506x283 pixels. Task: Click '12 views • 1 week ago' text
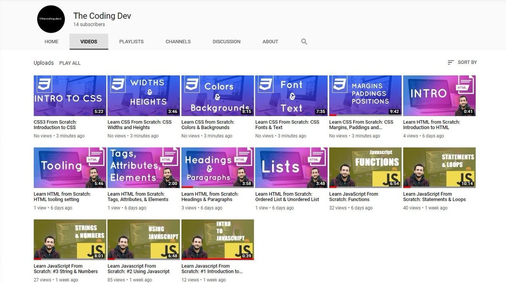203,280
